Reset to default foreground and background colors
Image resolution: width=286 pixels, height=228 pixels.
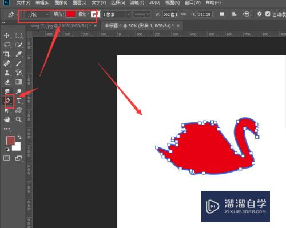click(x=7, y=150)
